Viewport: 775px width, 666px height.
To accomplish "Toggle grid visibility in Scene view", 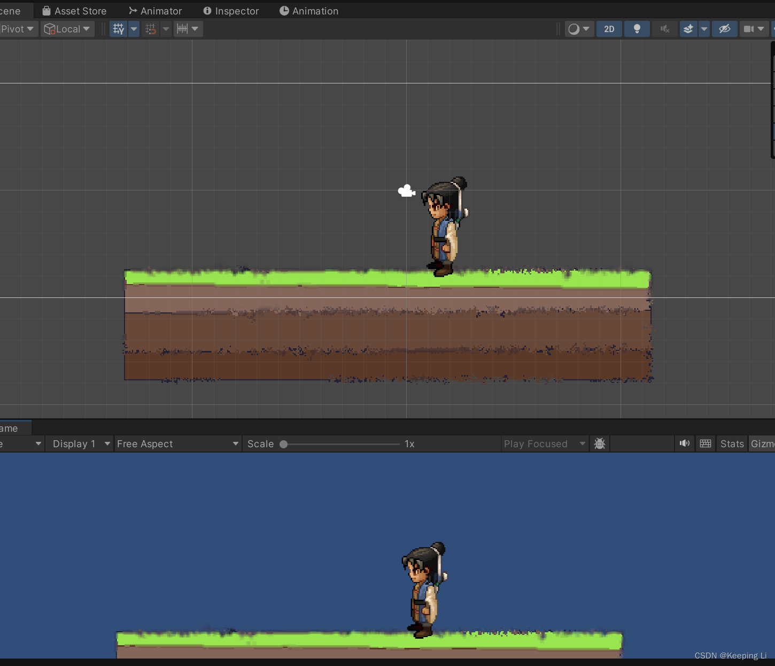I will pyautogui.click(x=119, y=29).
